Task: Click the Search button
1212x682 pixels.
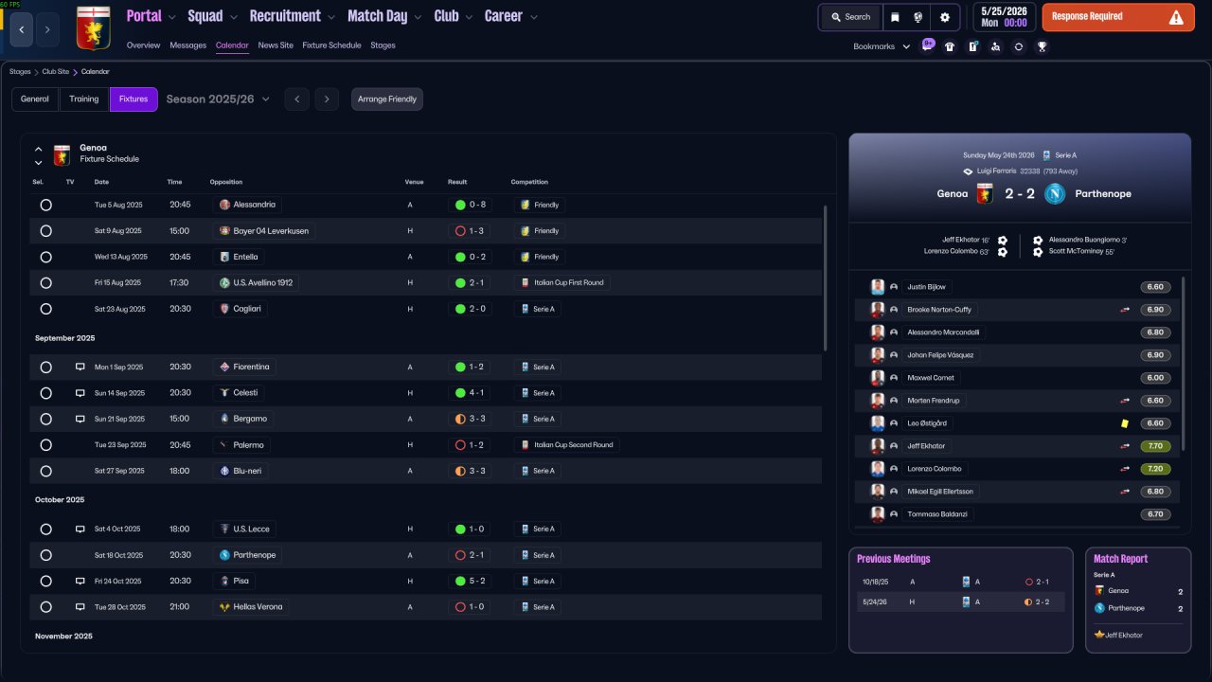Action: [x=849, y=17]
